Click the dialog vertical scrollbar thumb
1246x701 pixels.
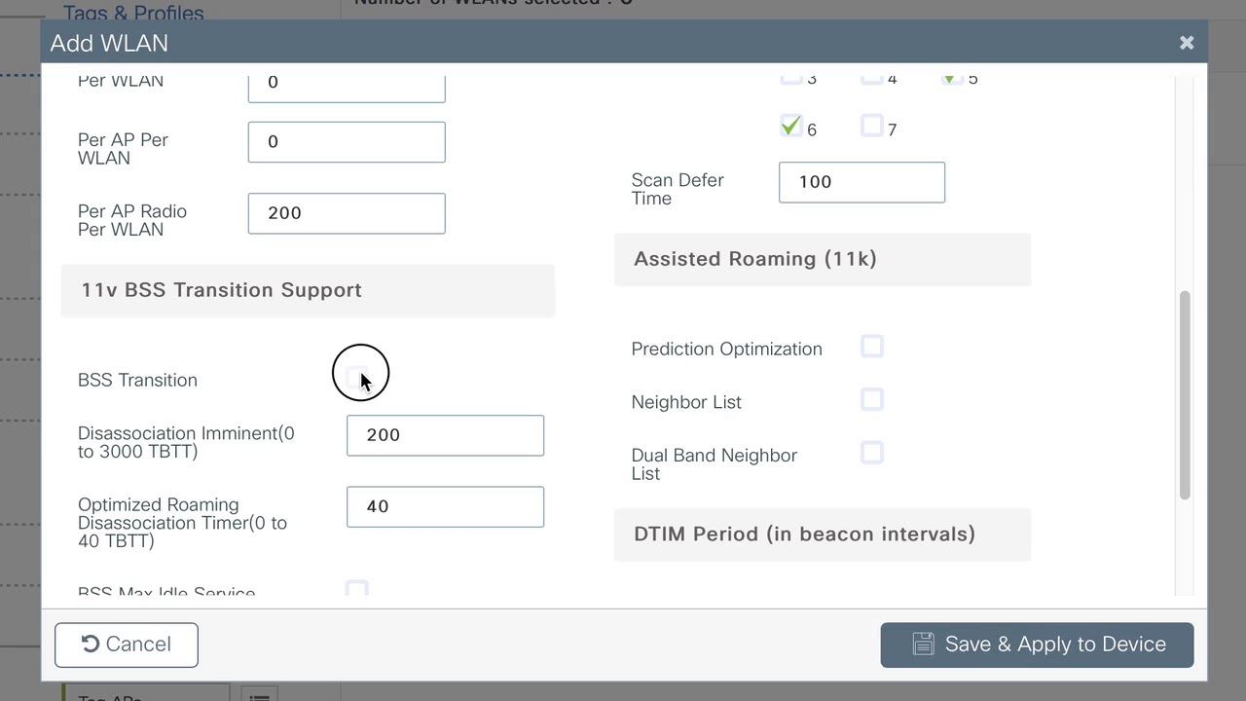pos(1185,395)
